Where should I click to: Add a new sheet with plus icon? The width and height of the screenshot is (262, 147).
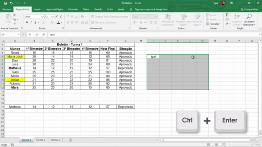70,140
